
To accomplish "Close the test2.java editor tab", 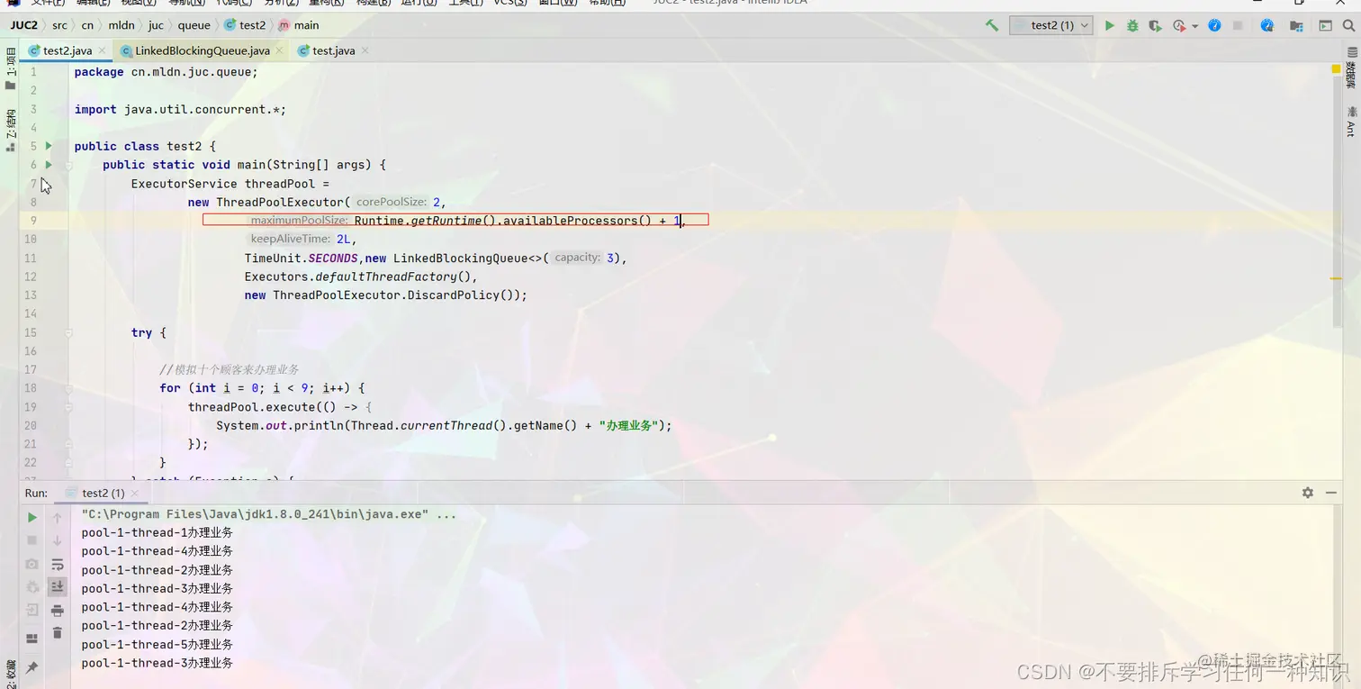I will 102,51.
